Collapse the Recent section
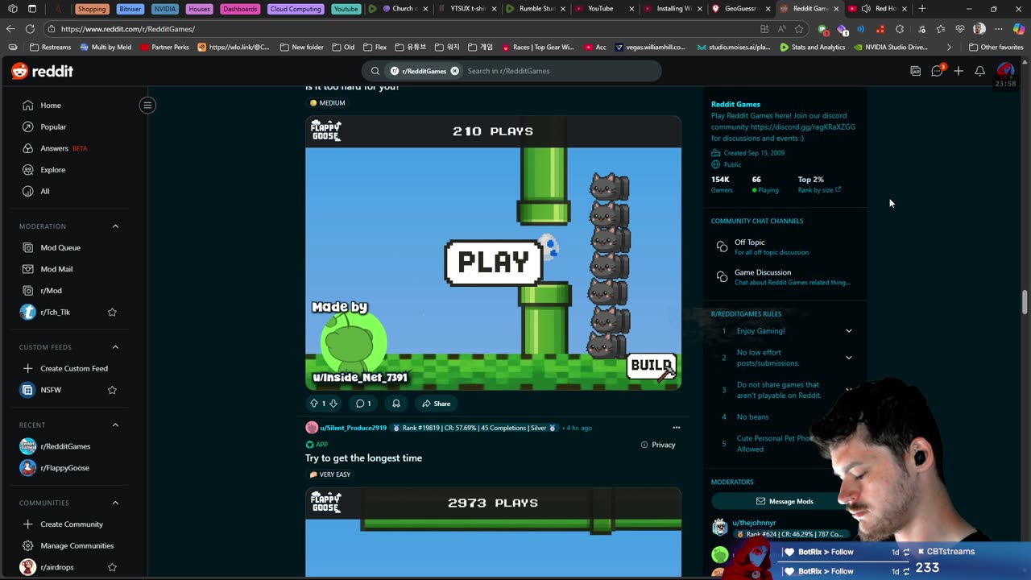This screenshot has height=580, width=1031. coord(115,425)
